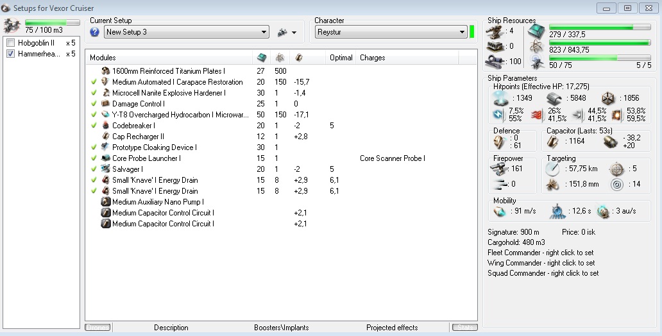Click the calibration icon showing 100
Viewport: 662px width, 336px height.
(x=495, y=62)
